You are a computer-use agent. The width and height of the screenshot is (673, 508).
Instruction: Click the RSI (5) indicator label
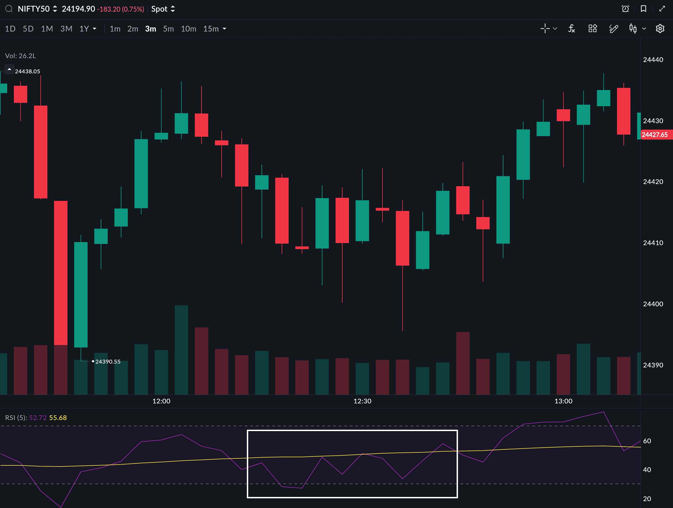(x=16, y=418)
